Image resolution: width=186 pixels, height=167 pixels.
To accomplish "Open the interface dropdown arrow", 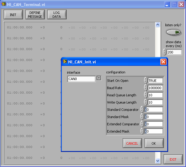I will 99,78.
